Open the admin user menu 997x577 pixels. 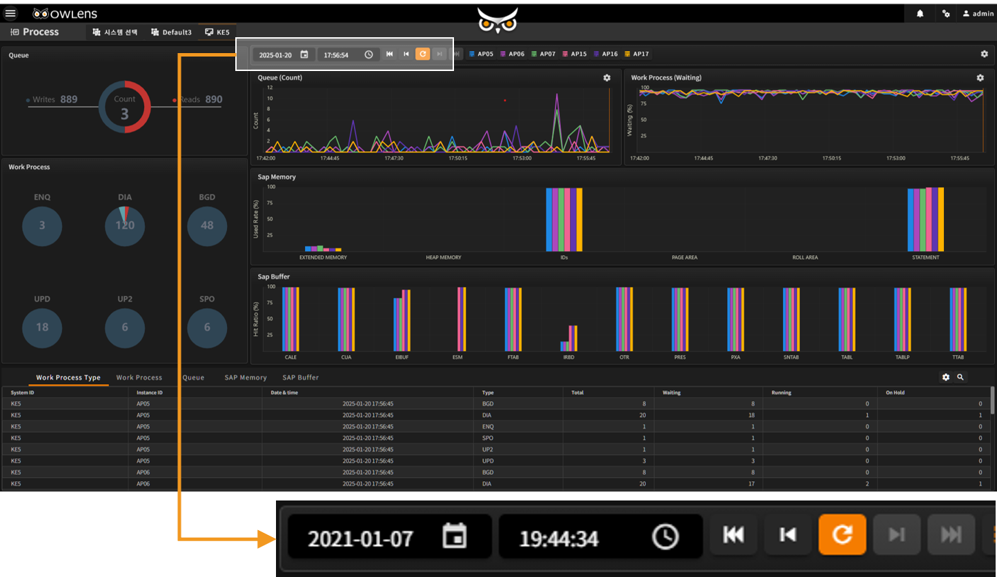click(978, 14)
